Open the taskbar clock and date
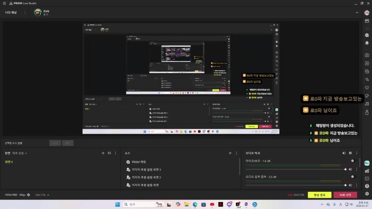Screen dimensions: 372x209 pyautogui.click(x=363, y=204)
